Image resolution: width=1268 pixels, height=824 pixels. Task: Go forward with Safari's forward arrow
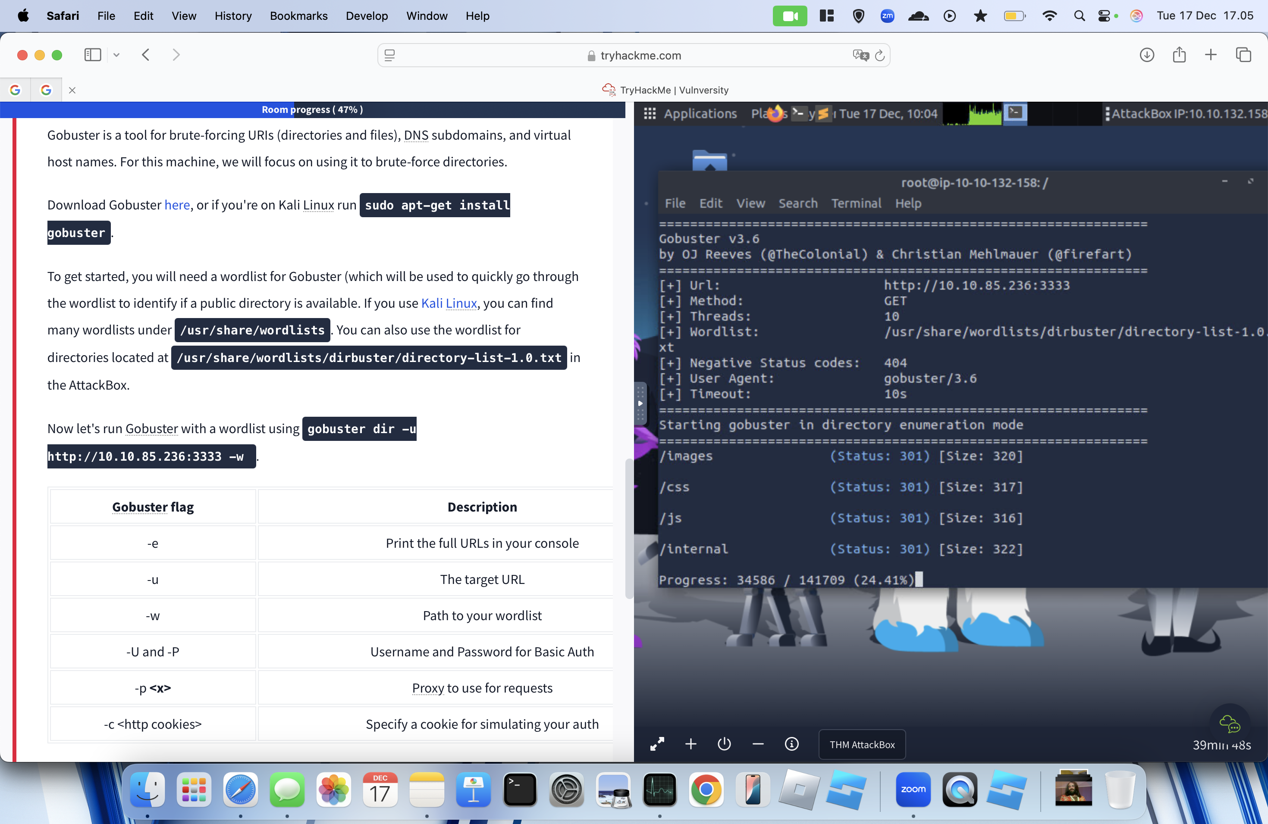176,55
